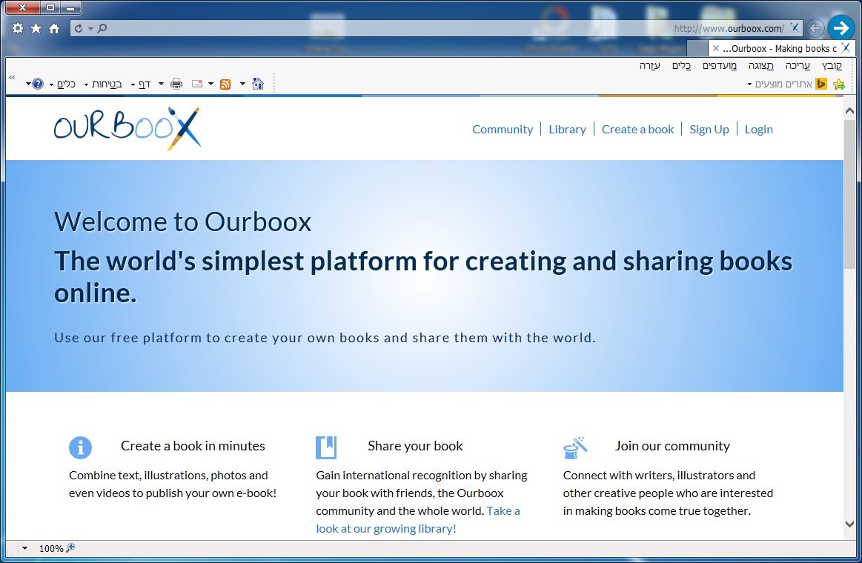Click the Home icon in command bar
The width and height of the screenshot is (862, 563).
[x=258, y=84]
